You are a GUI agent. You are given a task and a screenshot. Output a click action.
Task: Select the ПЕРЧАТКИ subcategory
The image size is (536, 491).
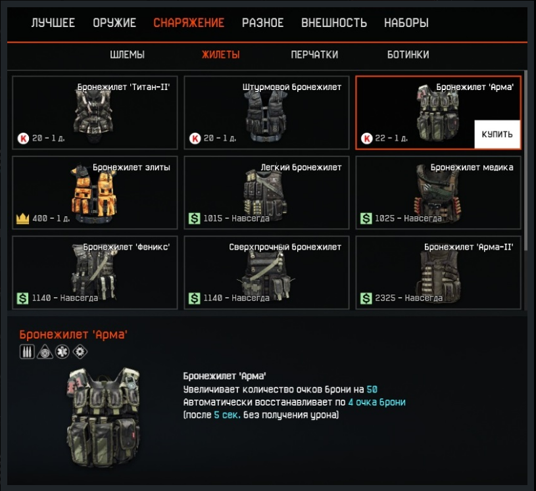pyautogui.click(x=314, y=55)
